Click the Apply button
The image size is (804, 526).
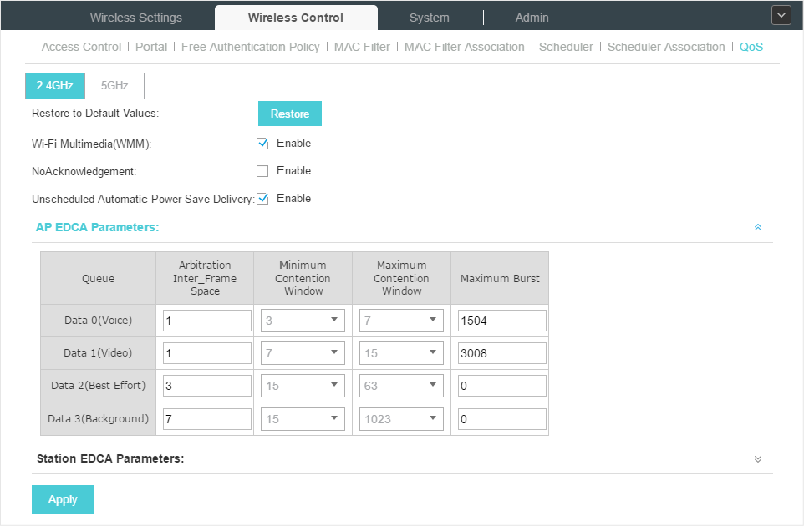[x=63, y=500]
